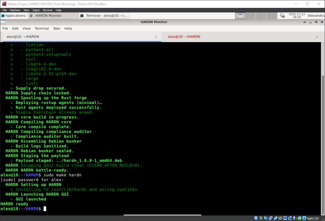325x221 pixels.
Task: Click the audio status icon
Action: coord(266,218)
